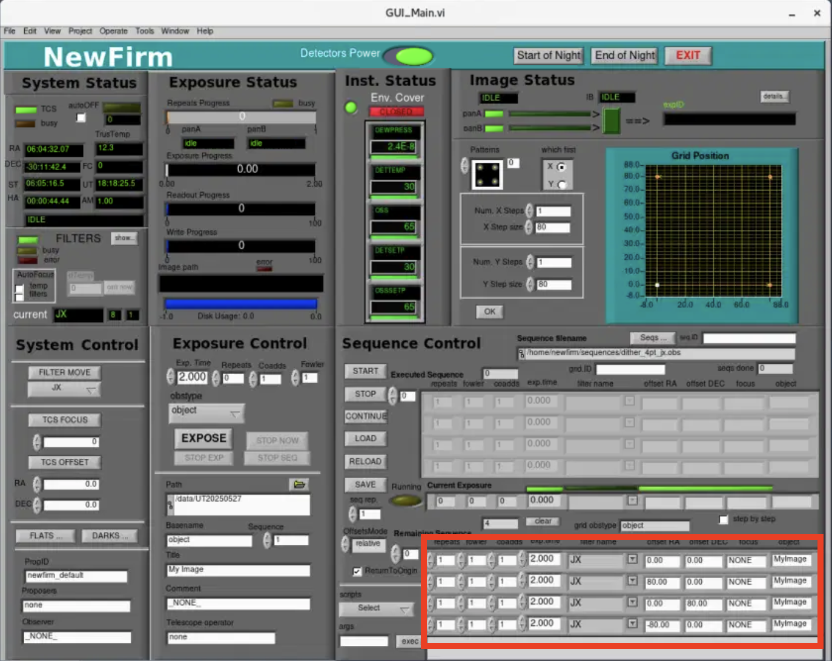The height and width of the screenshot is (661, 832).
Task: Click the Exposure Progress bar
Action: click(x=241, y=169)
